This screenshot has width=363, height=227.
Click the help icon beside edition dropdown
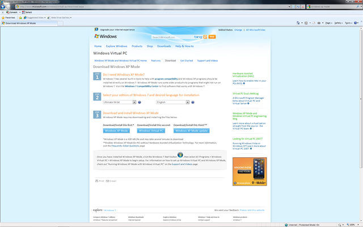point(140,102)
